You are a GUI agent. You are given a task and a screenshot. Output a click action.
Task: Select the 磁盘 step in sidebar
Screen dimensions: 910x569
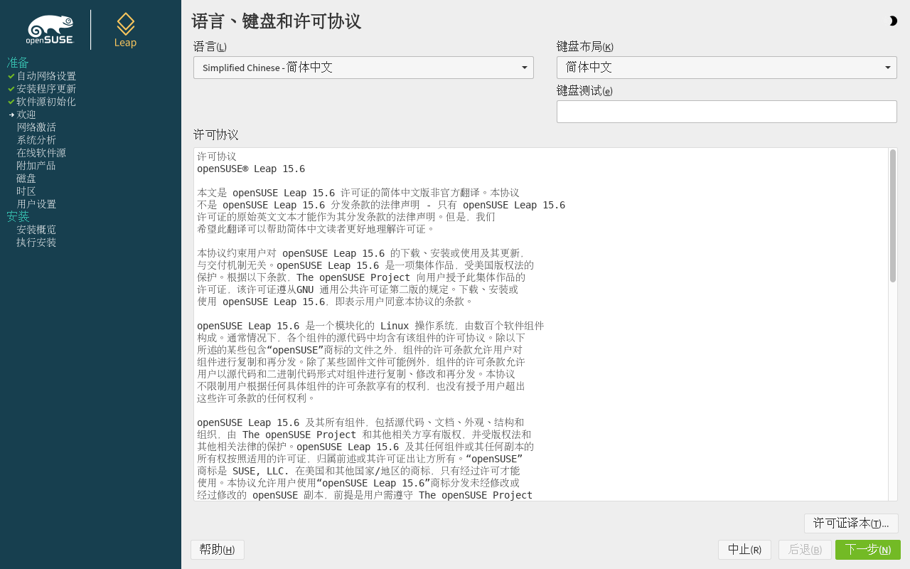(26, 178)
